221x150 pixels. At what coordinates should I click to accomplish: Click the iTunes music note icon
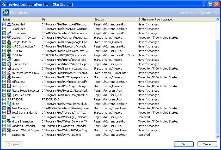click(9, 60)
